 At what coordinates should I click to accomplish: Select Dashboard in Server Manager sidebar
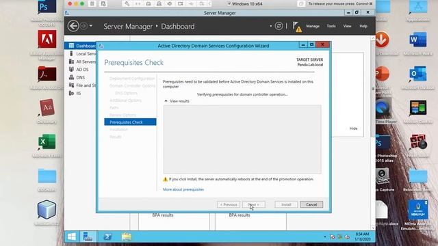[x=81, y=46]
